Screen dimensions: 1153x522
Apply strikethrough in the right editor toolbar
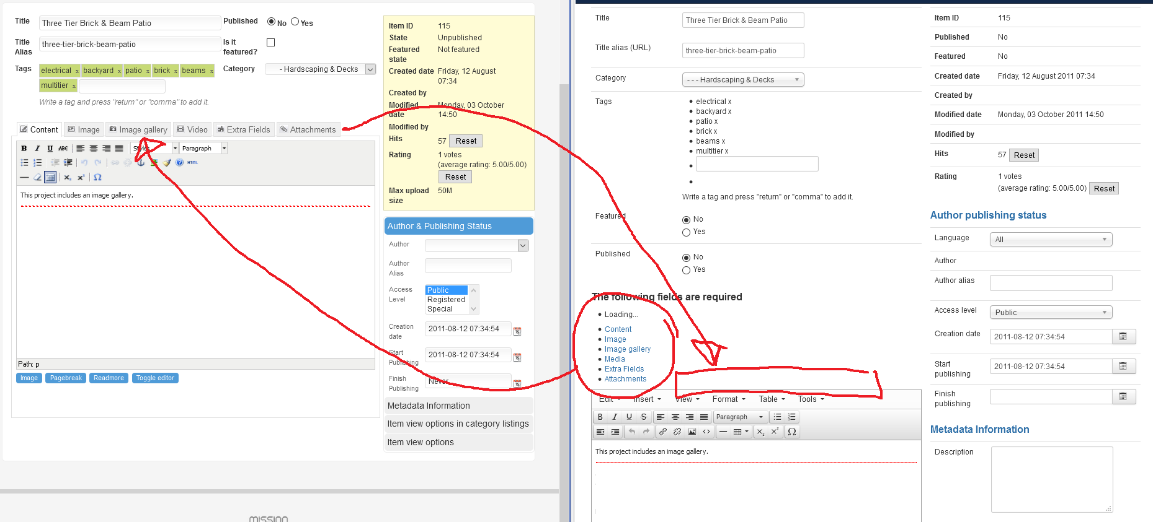point(644,417)
